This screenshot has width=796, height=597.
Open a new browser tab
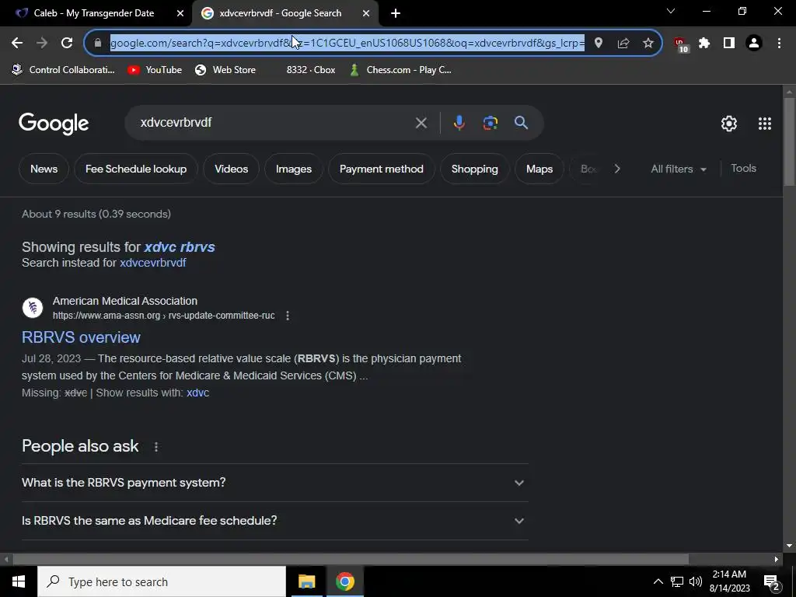pos(396,14)
